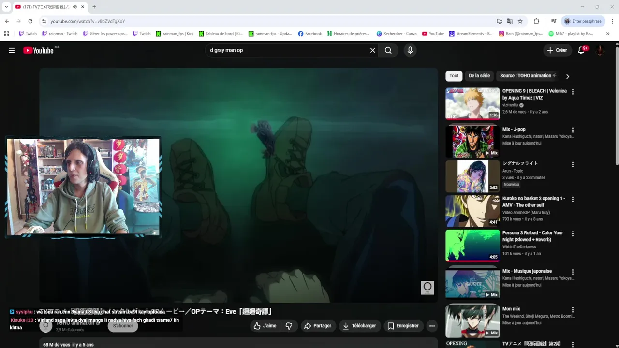Open options menu for Kuroko no basket opening

573,199
